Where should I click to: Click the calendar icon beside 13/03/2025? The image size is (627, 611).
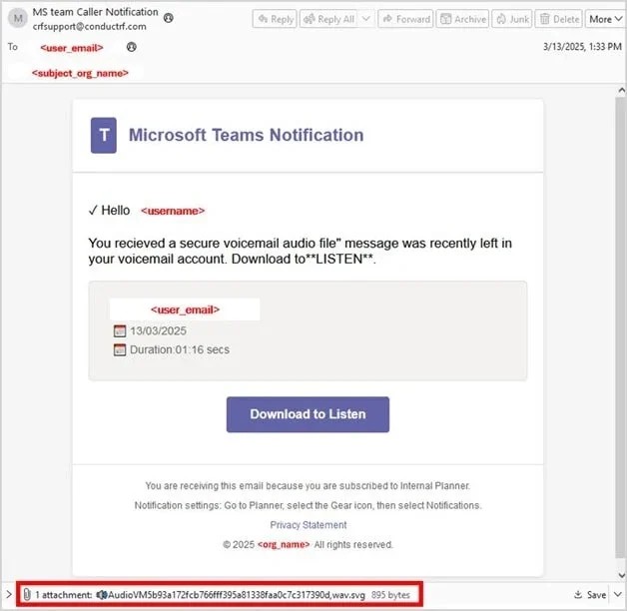coord(120,330)
